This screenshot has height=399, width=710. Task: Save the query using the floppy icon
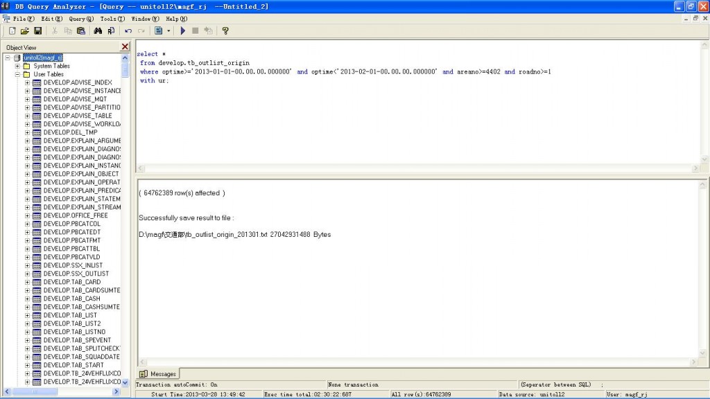click(x=38, y=30)
